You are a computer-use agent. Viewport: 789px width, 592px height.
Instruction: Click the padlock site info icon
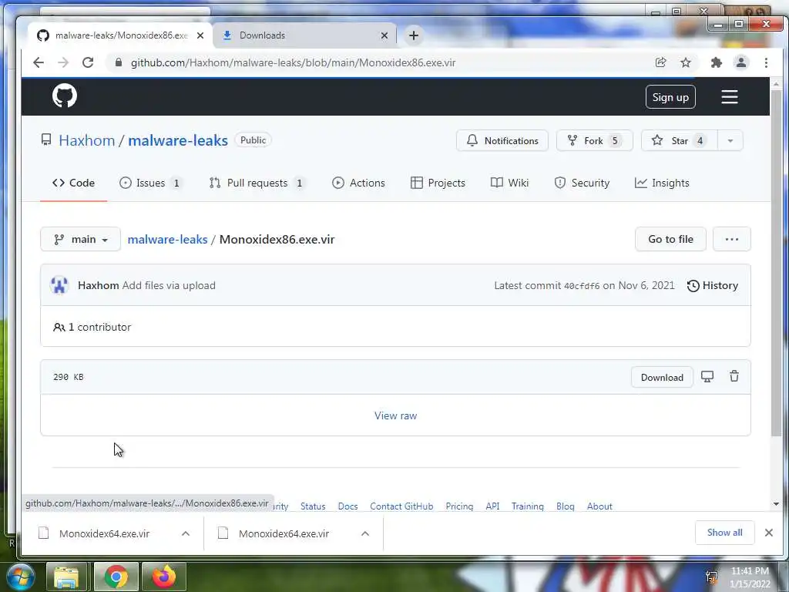coord(118,62)
